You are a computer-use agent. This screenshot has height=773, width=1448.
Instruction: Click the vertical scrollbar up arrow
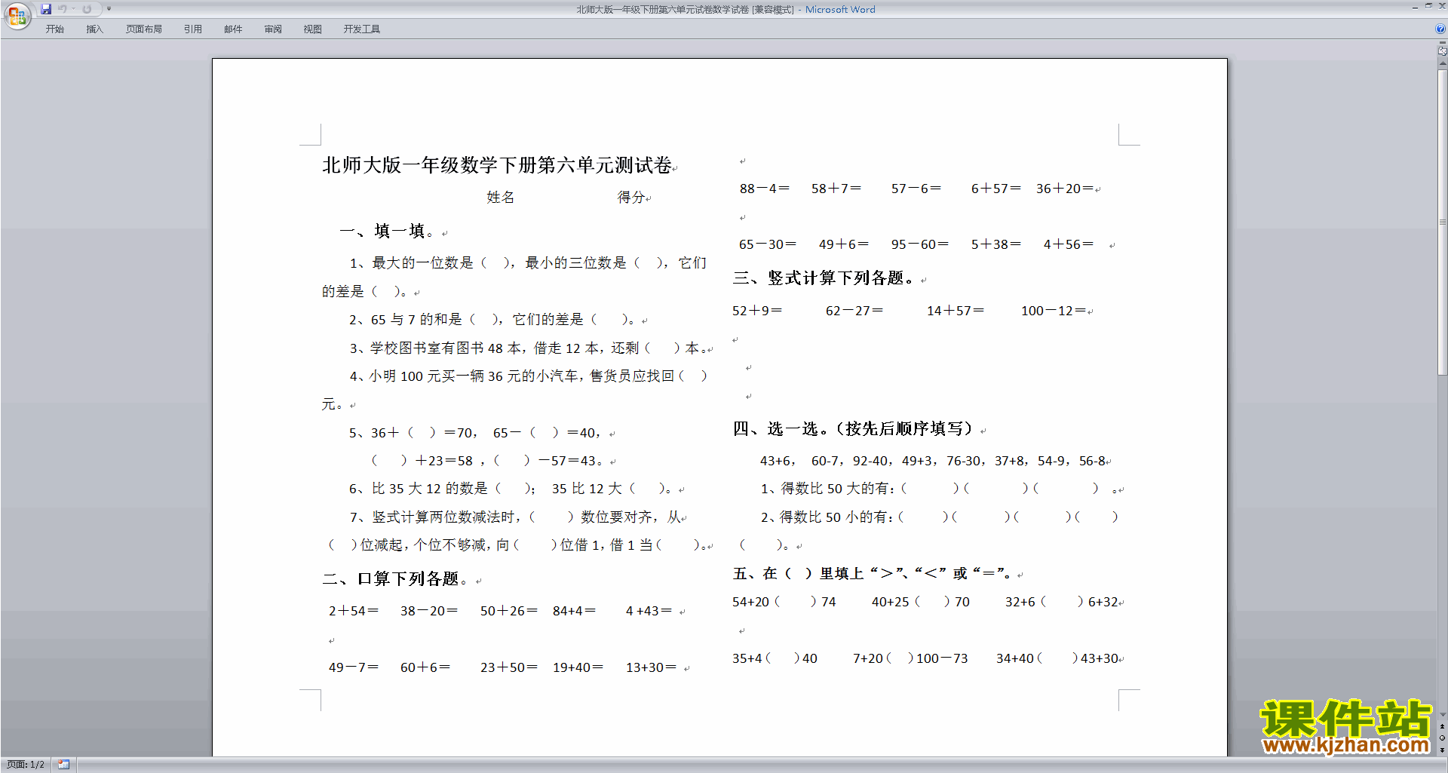(1442, 64)
